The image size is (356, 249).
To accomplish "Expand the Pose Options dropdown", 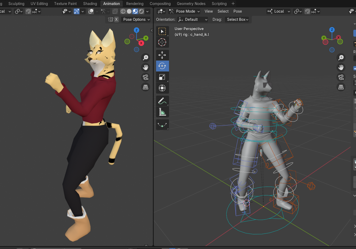I will click(136, 19).
